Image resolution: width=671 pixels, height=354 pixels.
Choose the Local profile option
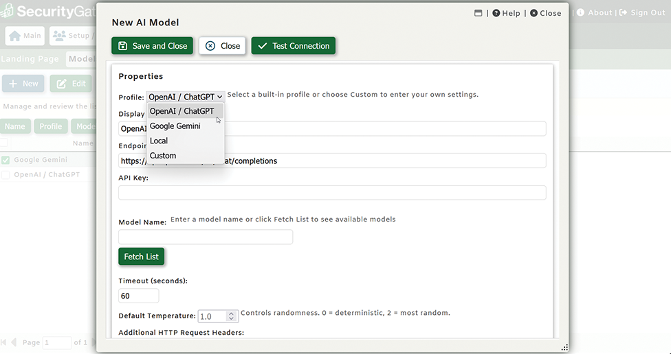[159, 141]
